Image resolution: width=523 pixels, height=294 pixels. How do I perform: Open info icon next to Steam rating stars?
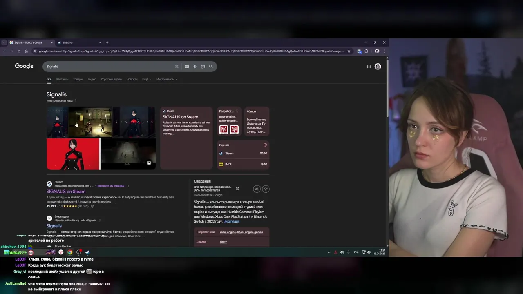click(x=92, y=206)
